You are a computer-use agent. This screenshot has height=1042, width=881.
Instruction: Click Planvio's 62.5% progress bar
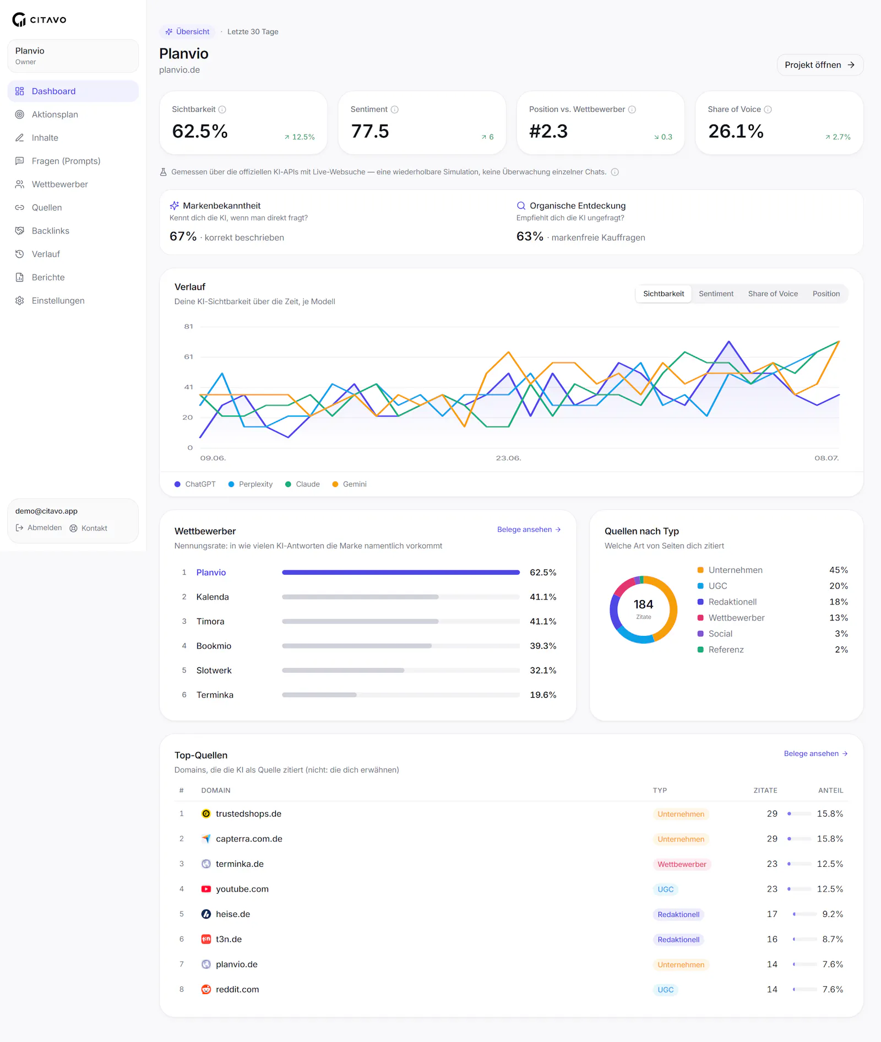click(x=401, y=573)
